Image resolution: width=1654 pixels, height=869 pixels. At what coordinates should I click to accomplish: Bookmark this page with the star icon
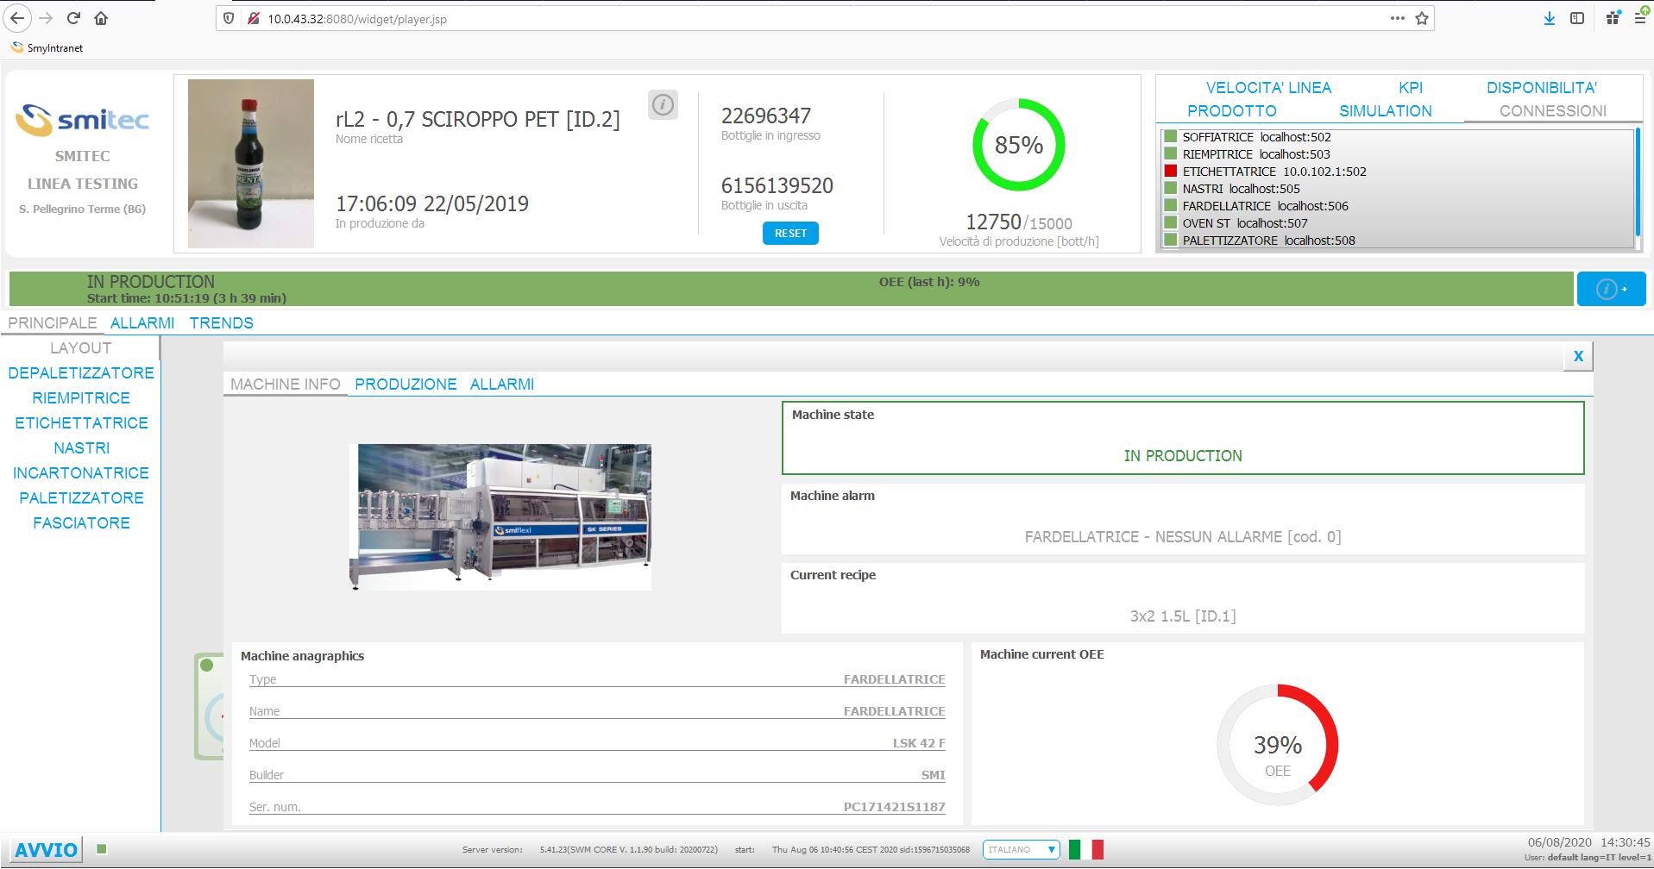click(1422, 18)
